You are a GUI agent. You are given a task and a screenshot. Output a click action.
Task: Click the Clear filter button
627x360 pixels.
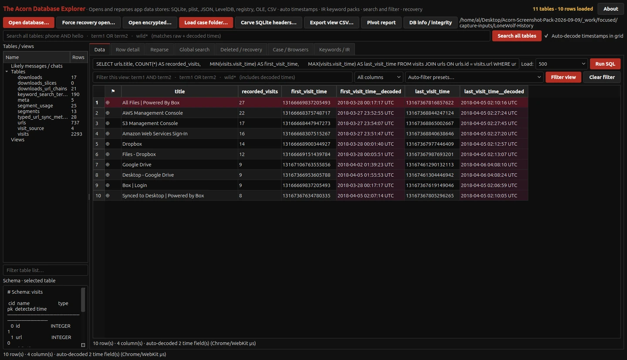click(x=602, y=77)
